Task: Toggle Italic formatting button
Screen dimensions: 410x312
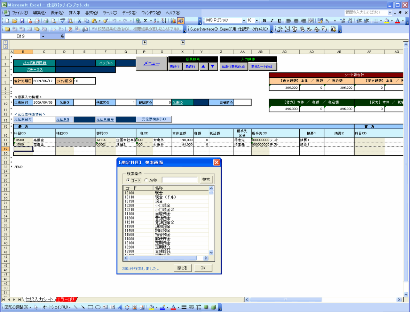Action: (x=272, y=21)
